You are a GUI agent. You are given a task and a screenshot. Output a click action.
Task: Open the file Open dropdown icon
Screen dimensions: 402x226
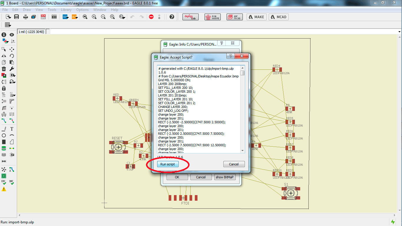pos(8,17)
